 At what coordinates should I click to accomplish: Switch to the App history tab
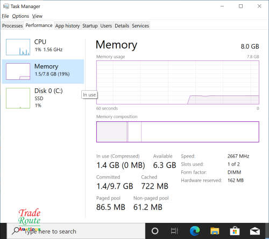coord(67,26)
